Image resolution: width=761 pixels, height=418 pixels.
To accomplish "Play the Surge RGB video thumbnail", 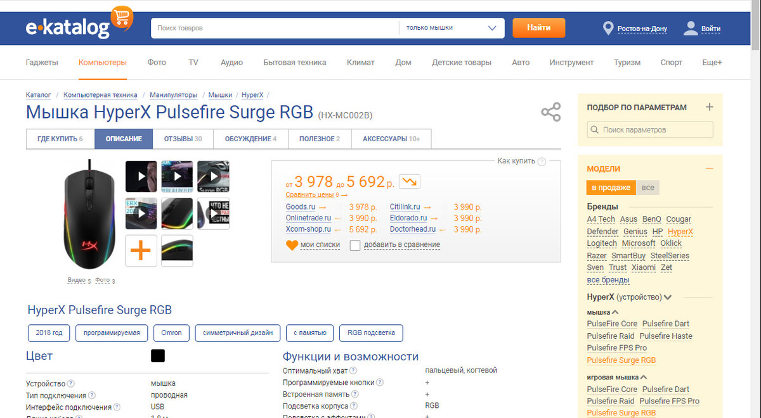I will tap(213, 176).
